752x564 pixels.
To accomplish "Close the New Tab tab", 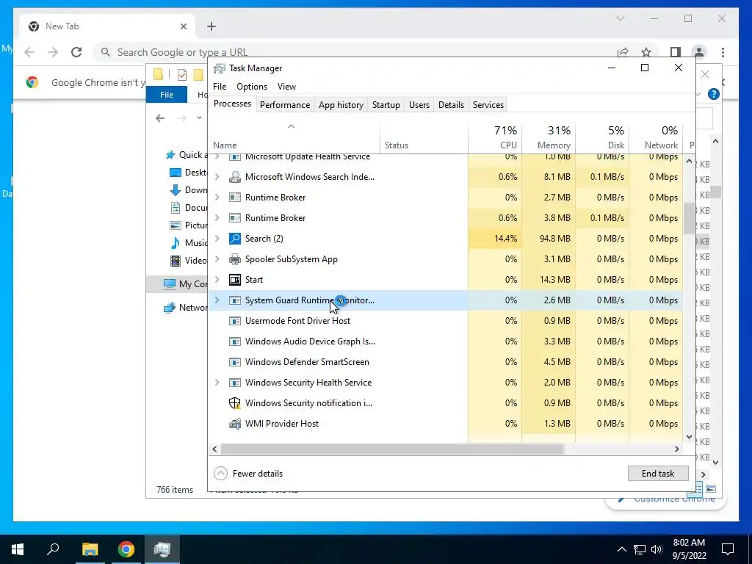I will click(x=183, y=26).
